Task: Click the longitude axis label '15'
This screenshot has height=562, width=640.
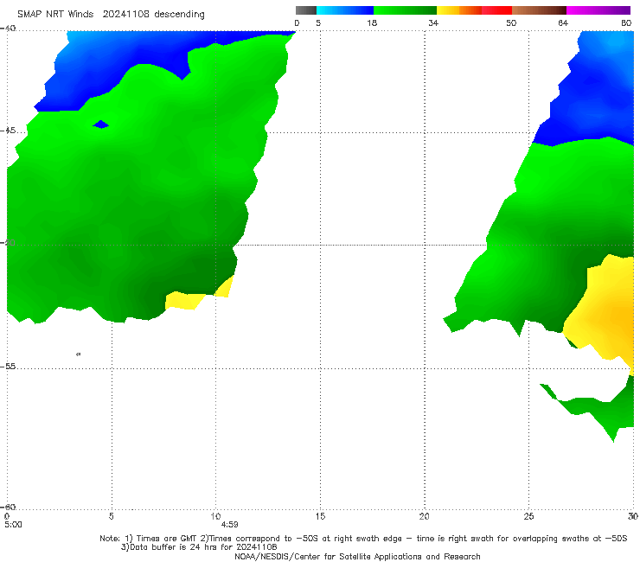Action: point(320,516)
